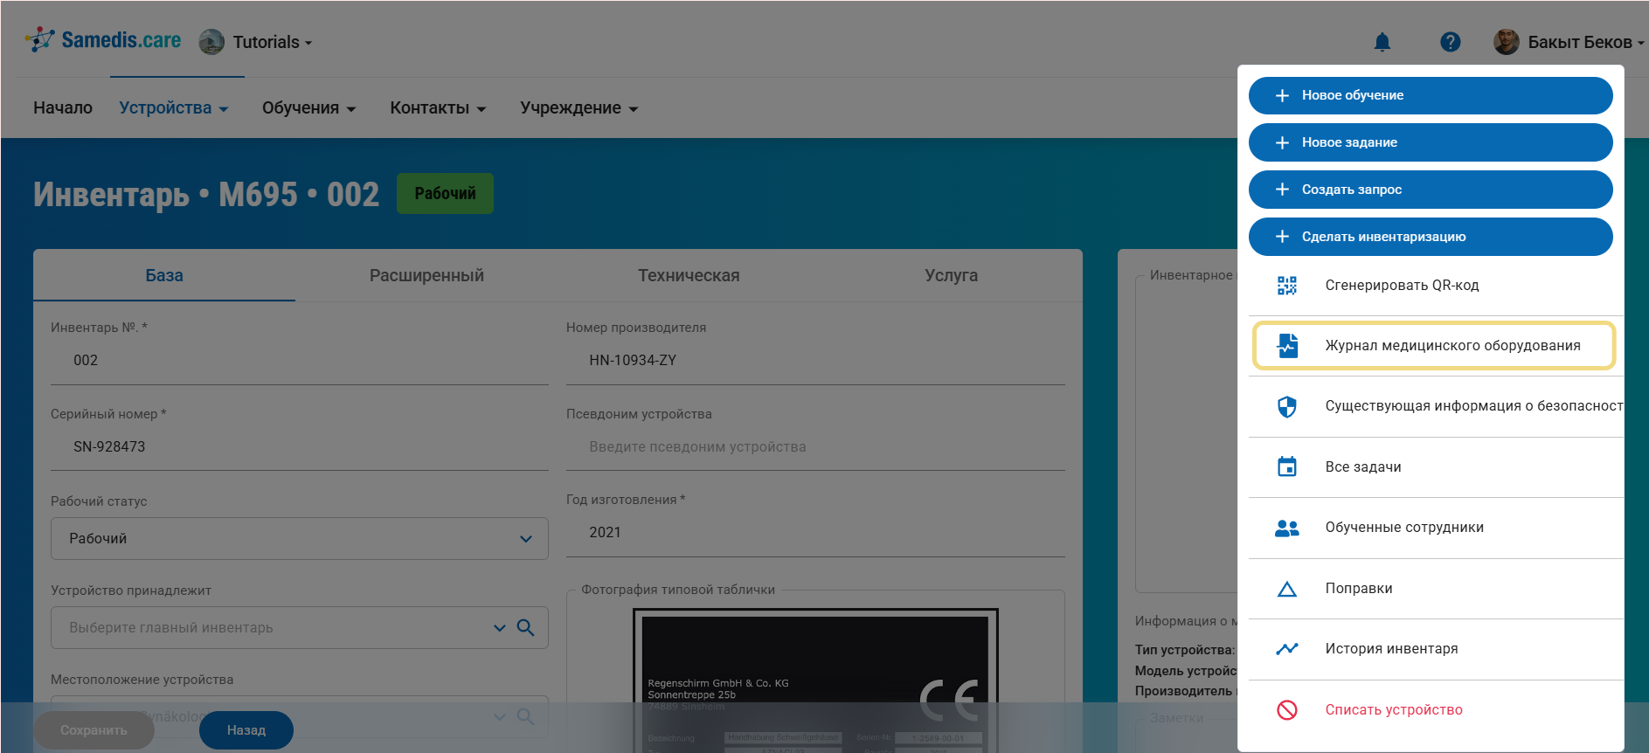Click the calendar icon for all tasks
The image size is (1649, 753).
[1286, 466]
